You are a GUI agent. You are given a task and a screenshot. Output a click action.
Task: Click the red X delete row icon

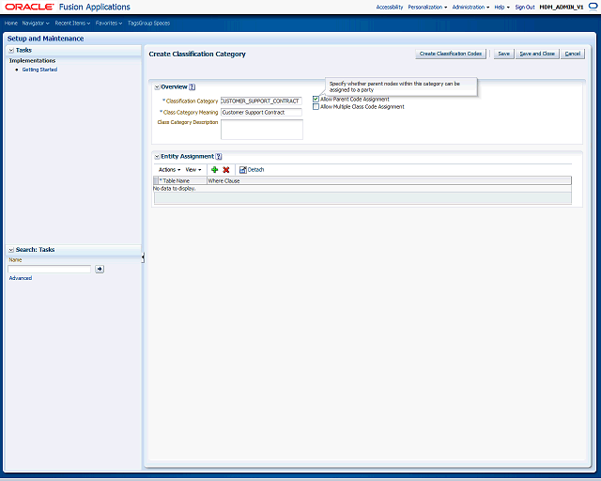(226, 169)
